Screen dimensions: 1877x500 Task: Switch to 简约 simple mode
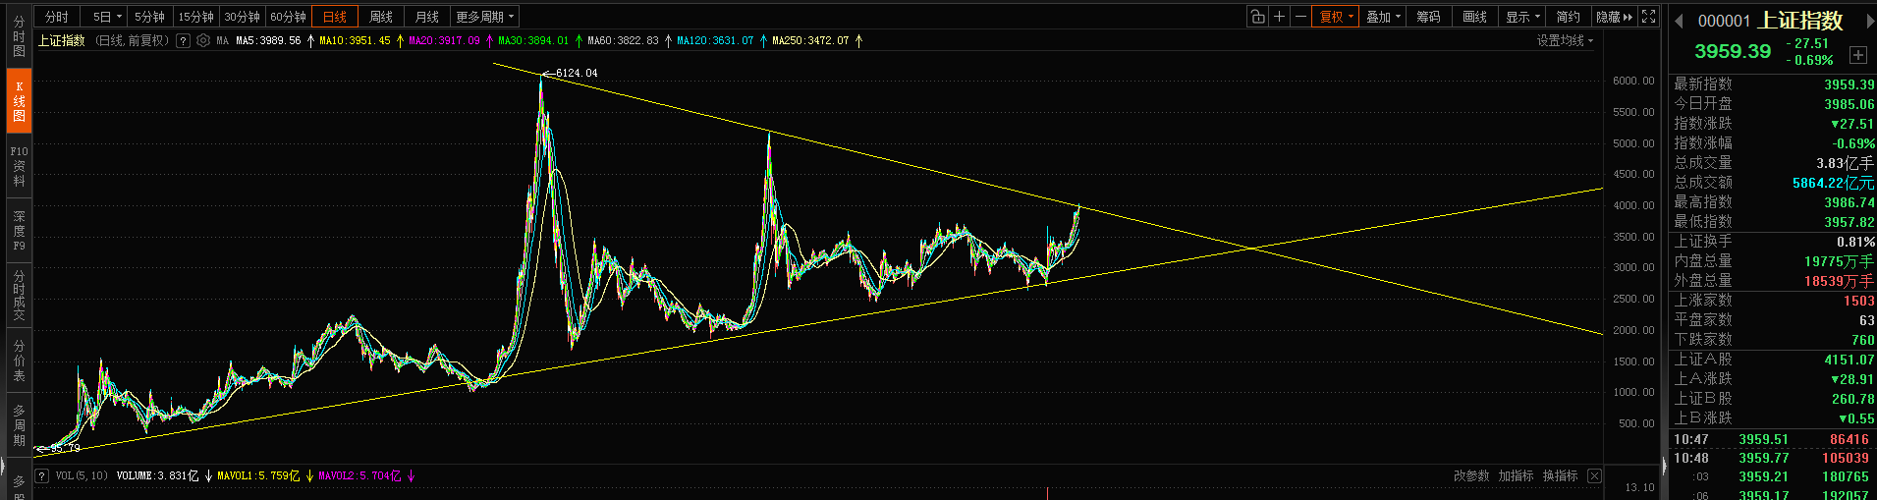tap(1568, 17)
